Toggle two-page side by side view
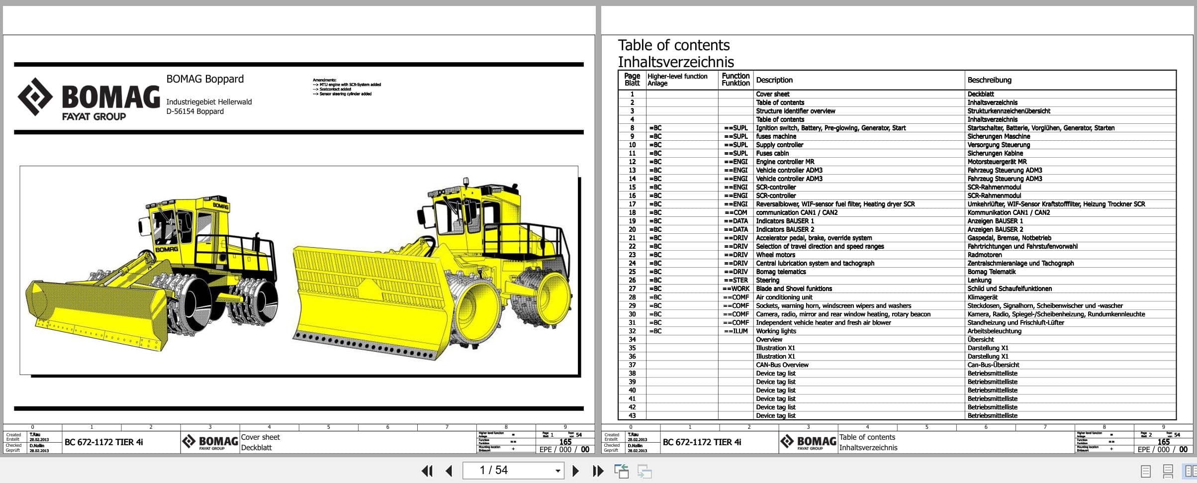Screen dimensions: 1197x483 tap(1190, 471)
